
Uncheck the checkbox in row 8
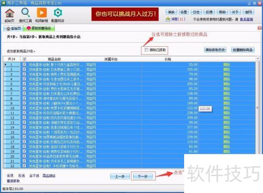pos(24,98)
